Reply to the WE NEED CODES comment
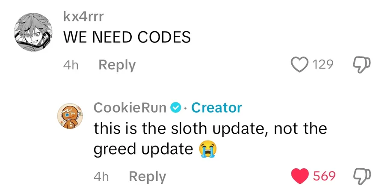Image resolution: width=385 pixels, height=194 pixels. tap(117, 65)
